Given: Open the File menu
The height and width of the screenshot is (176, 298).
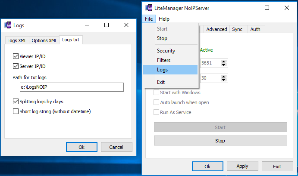Looking at the screenshot, I should pos(149,19).
